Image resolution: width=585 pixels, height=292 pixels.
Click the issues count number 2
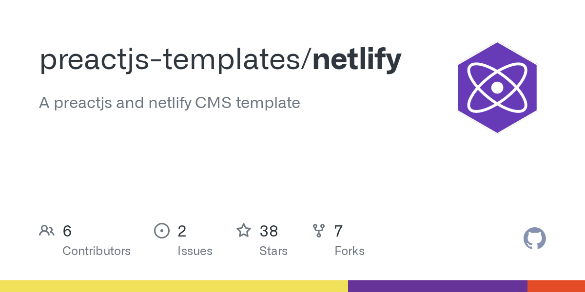coord(182,231)
